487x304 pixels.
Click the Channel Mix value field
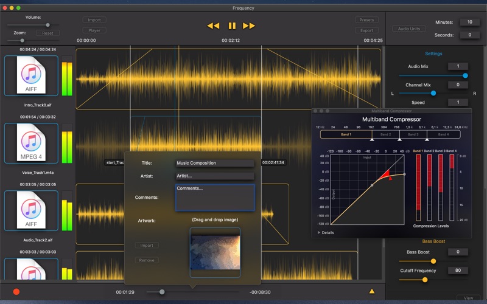pos(458,85)
